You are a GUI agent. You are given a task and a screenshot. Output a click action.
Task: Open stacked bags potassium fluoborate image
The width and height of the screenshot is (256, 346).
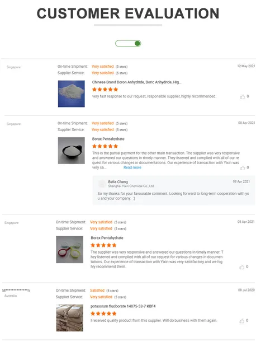[70, 318]
